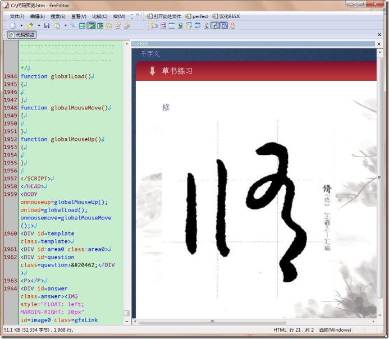Click the preview horizontal scroll right arrow
The image size is (389, 339).
(x=373, y=322)
